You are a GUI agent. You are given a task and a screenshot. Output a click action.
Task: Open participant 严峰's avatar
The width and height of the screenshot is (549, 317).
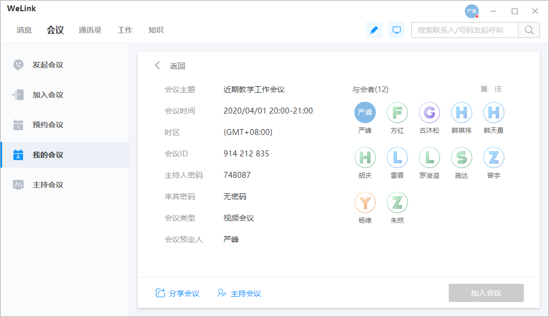pos(365,112)
